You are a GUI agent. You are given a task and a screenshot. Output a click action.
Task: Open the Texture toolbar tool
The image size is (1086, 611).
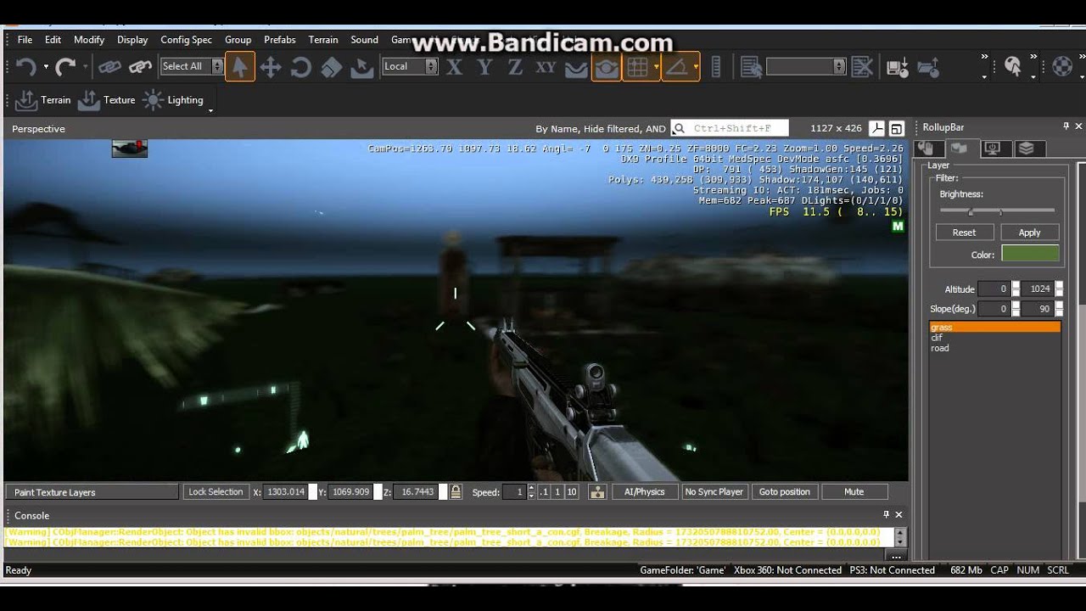107,100
